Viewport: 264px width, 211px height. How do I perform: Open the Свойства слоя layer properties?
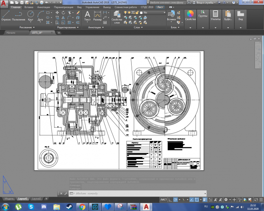[117, 16]
